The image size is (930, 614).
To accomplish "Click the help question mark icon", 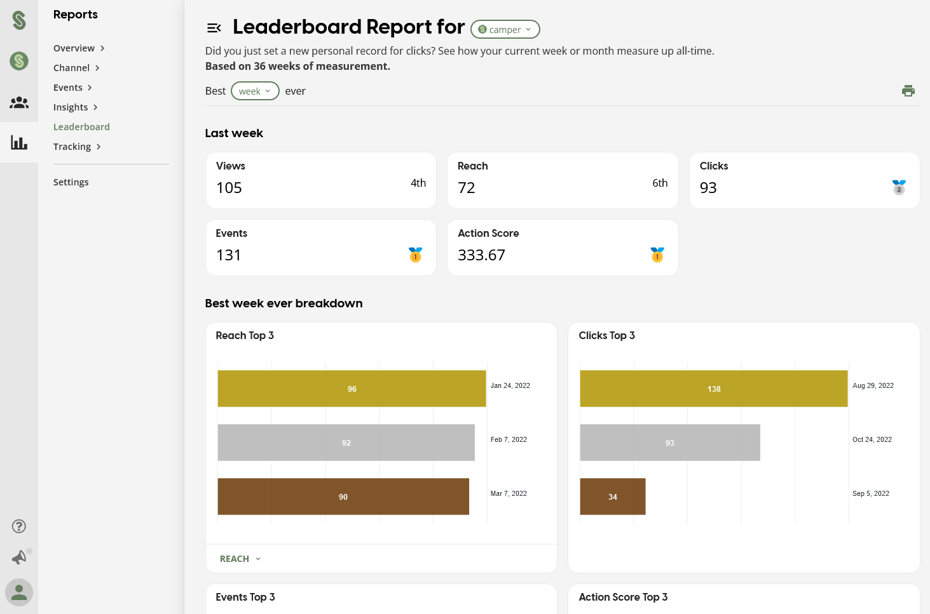I will [x=19, y=526].
